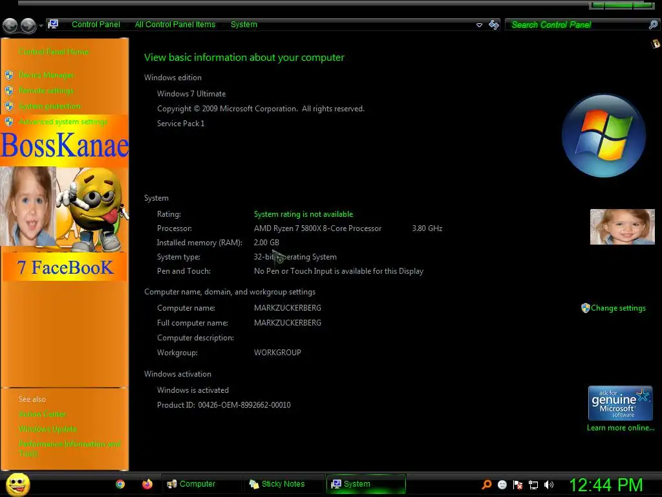
Task: Click System rating is not available link
Action: pyautogui.click(x=303, y=214)
